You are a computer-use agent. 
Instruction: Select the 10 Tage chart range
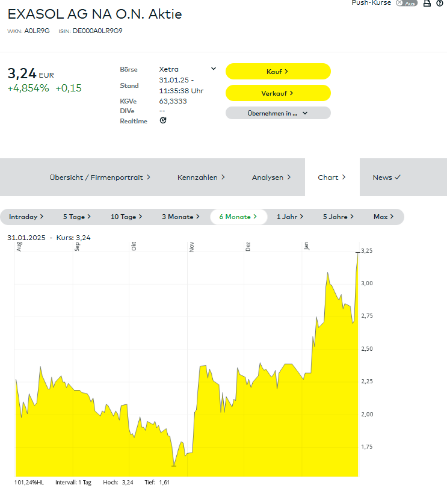[x=126, y=217]
